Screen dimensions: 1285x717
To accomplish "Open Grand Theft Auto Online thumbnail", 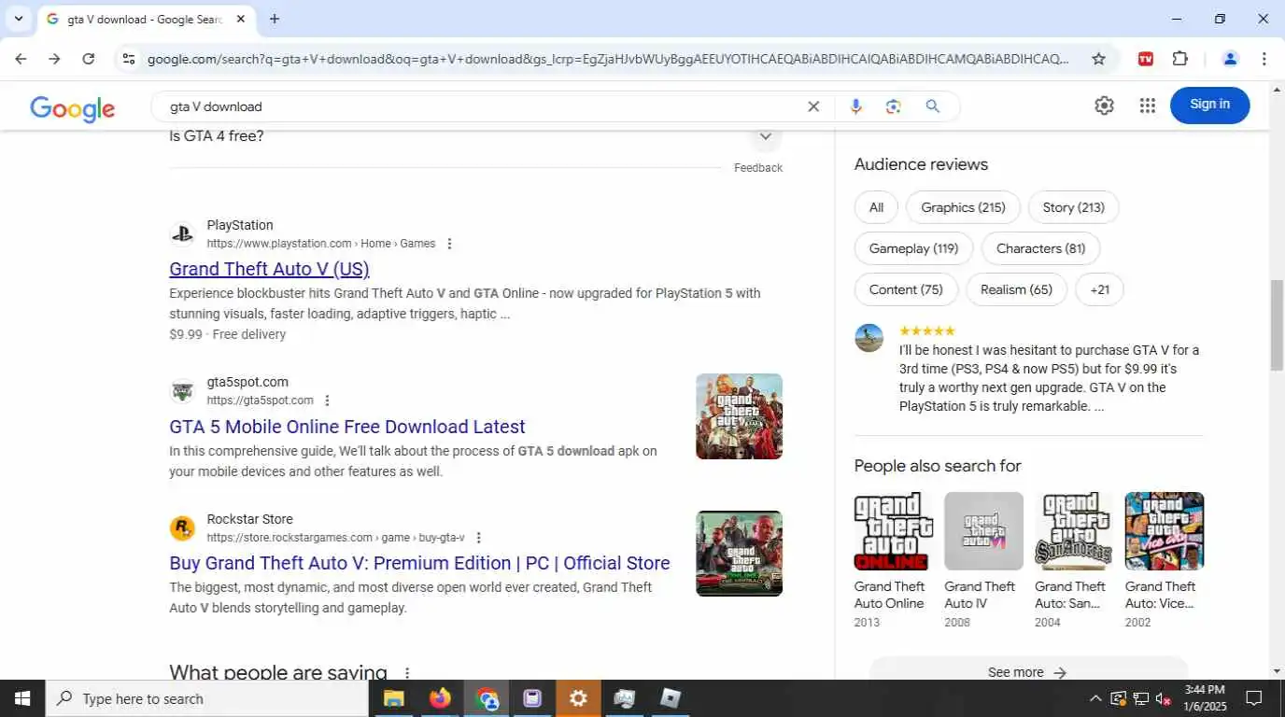I will click(893, 531).
